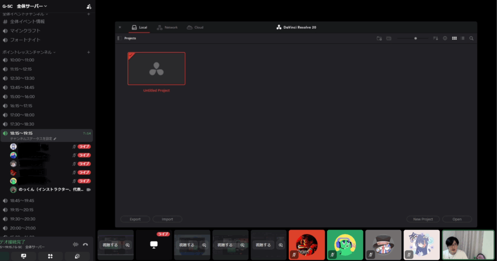Click the disconnect call phone icon
The width and height of the screenshot is (497, 261).
pos(85,245)
